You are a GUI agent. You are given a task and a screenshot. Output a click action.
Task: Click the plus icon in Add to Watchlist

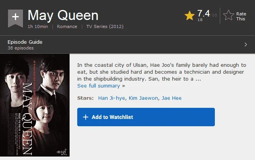(x=86, y=117)
